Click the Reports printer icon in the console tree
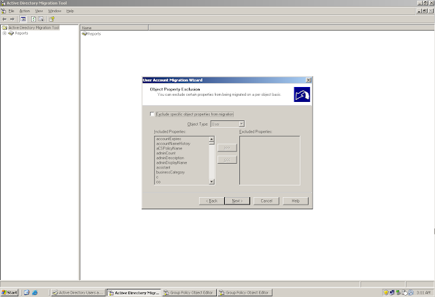This screenshot has width=435, height=297. pos(11,33)
